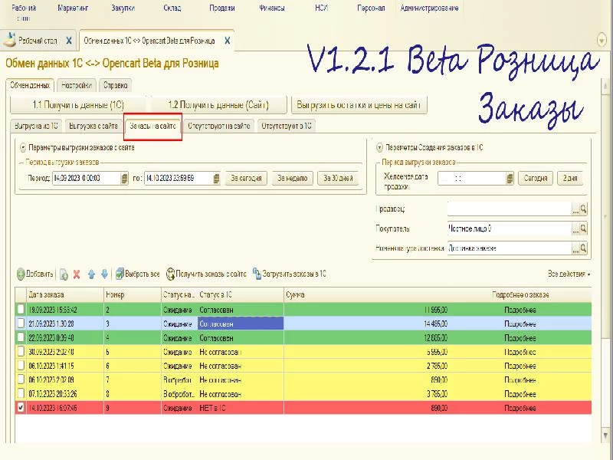Click the copy row icon in toolbar
This screenshot has height=460, width=613.
pos(64,274)
